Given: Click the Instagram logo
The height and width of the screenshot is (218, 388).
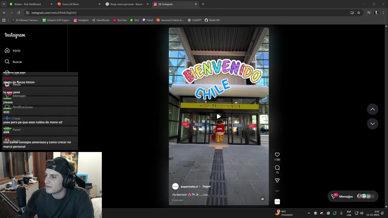Looking at the screenshot, I should click(15, 35).
